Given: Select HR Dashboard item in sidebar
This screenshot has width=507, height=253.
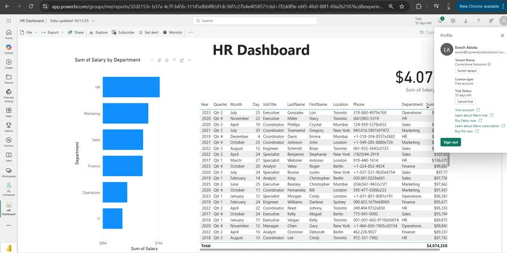Looking at the screenshot, I should click(9, 208).
